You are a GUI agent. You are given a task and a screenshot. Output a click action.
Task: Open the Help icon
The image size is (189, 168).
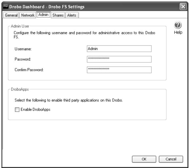tap(178, 25)
